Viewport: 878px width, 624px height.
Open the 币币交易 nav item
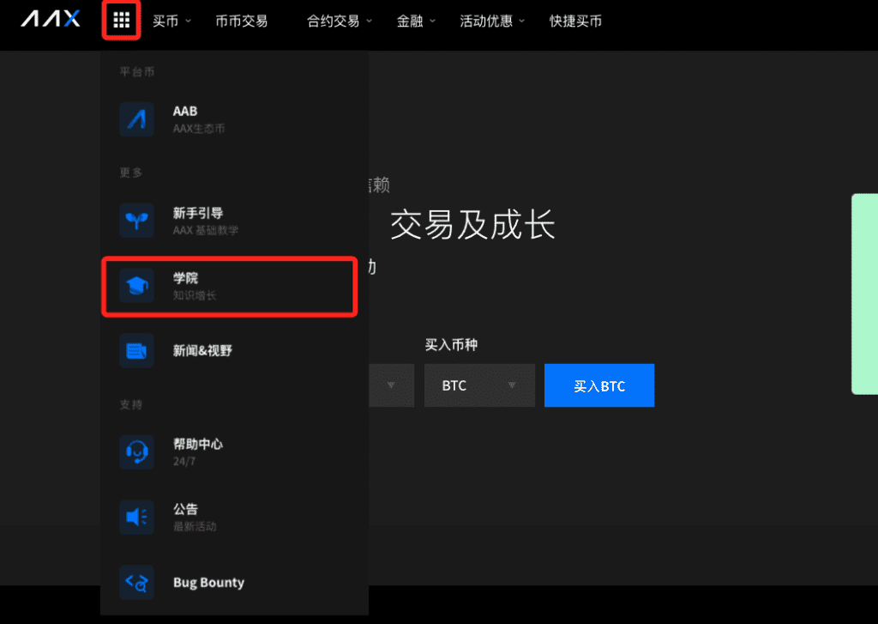tap(242, 21)
